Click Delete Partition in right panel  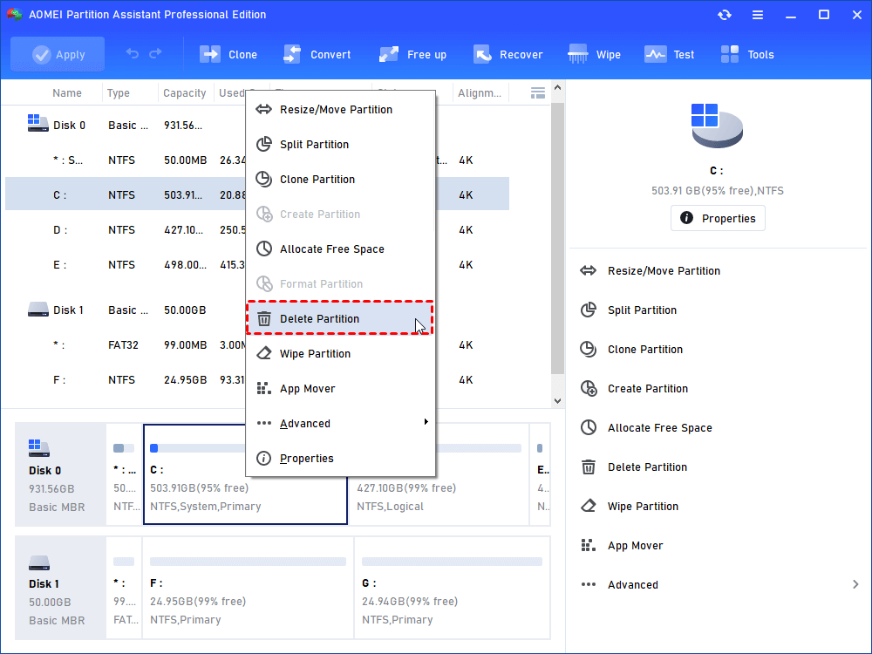tap(647, 467)
